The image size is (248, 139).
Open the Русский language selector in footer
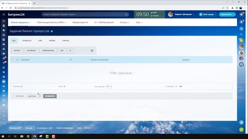point(29,128)
